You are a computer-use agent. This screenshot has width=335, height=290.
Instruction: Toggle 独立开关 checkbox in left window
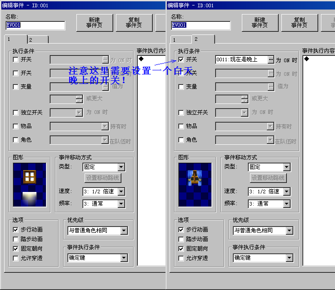[x=15, y=113]
